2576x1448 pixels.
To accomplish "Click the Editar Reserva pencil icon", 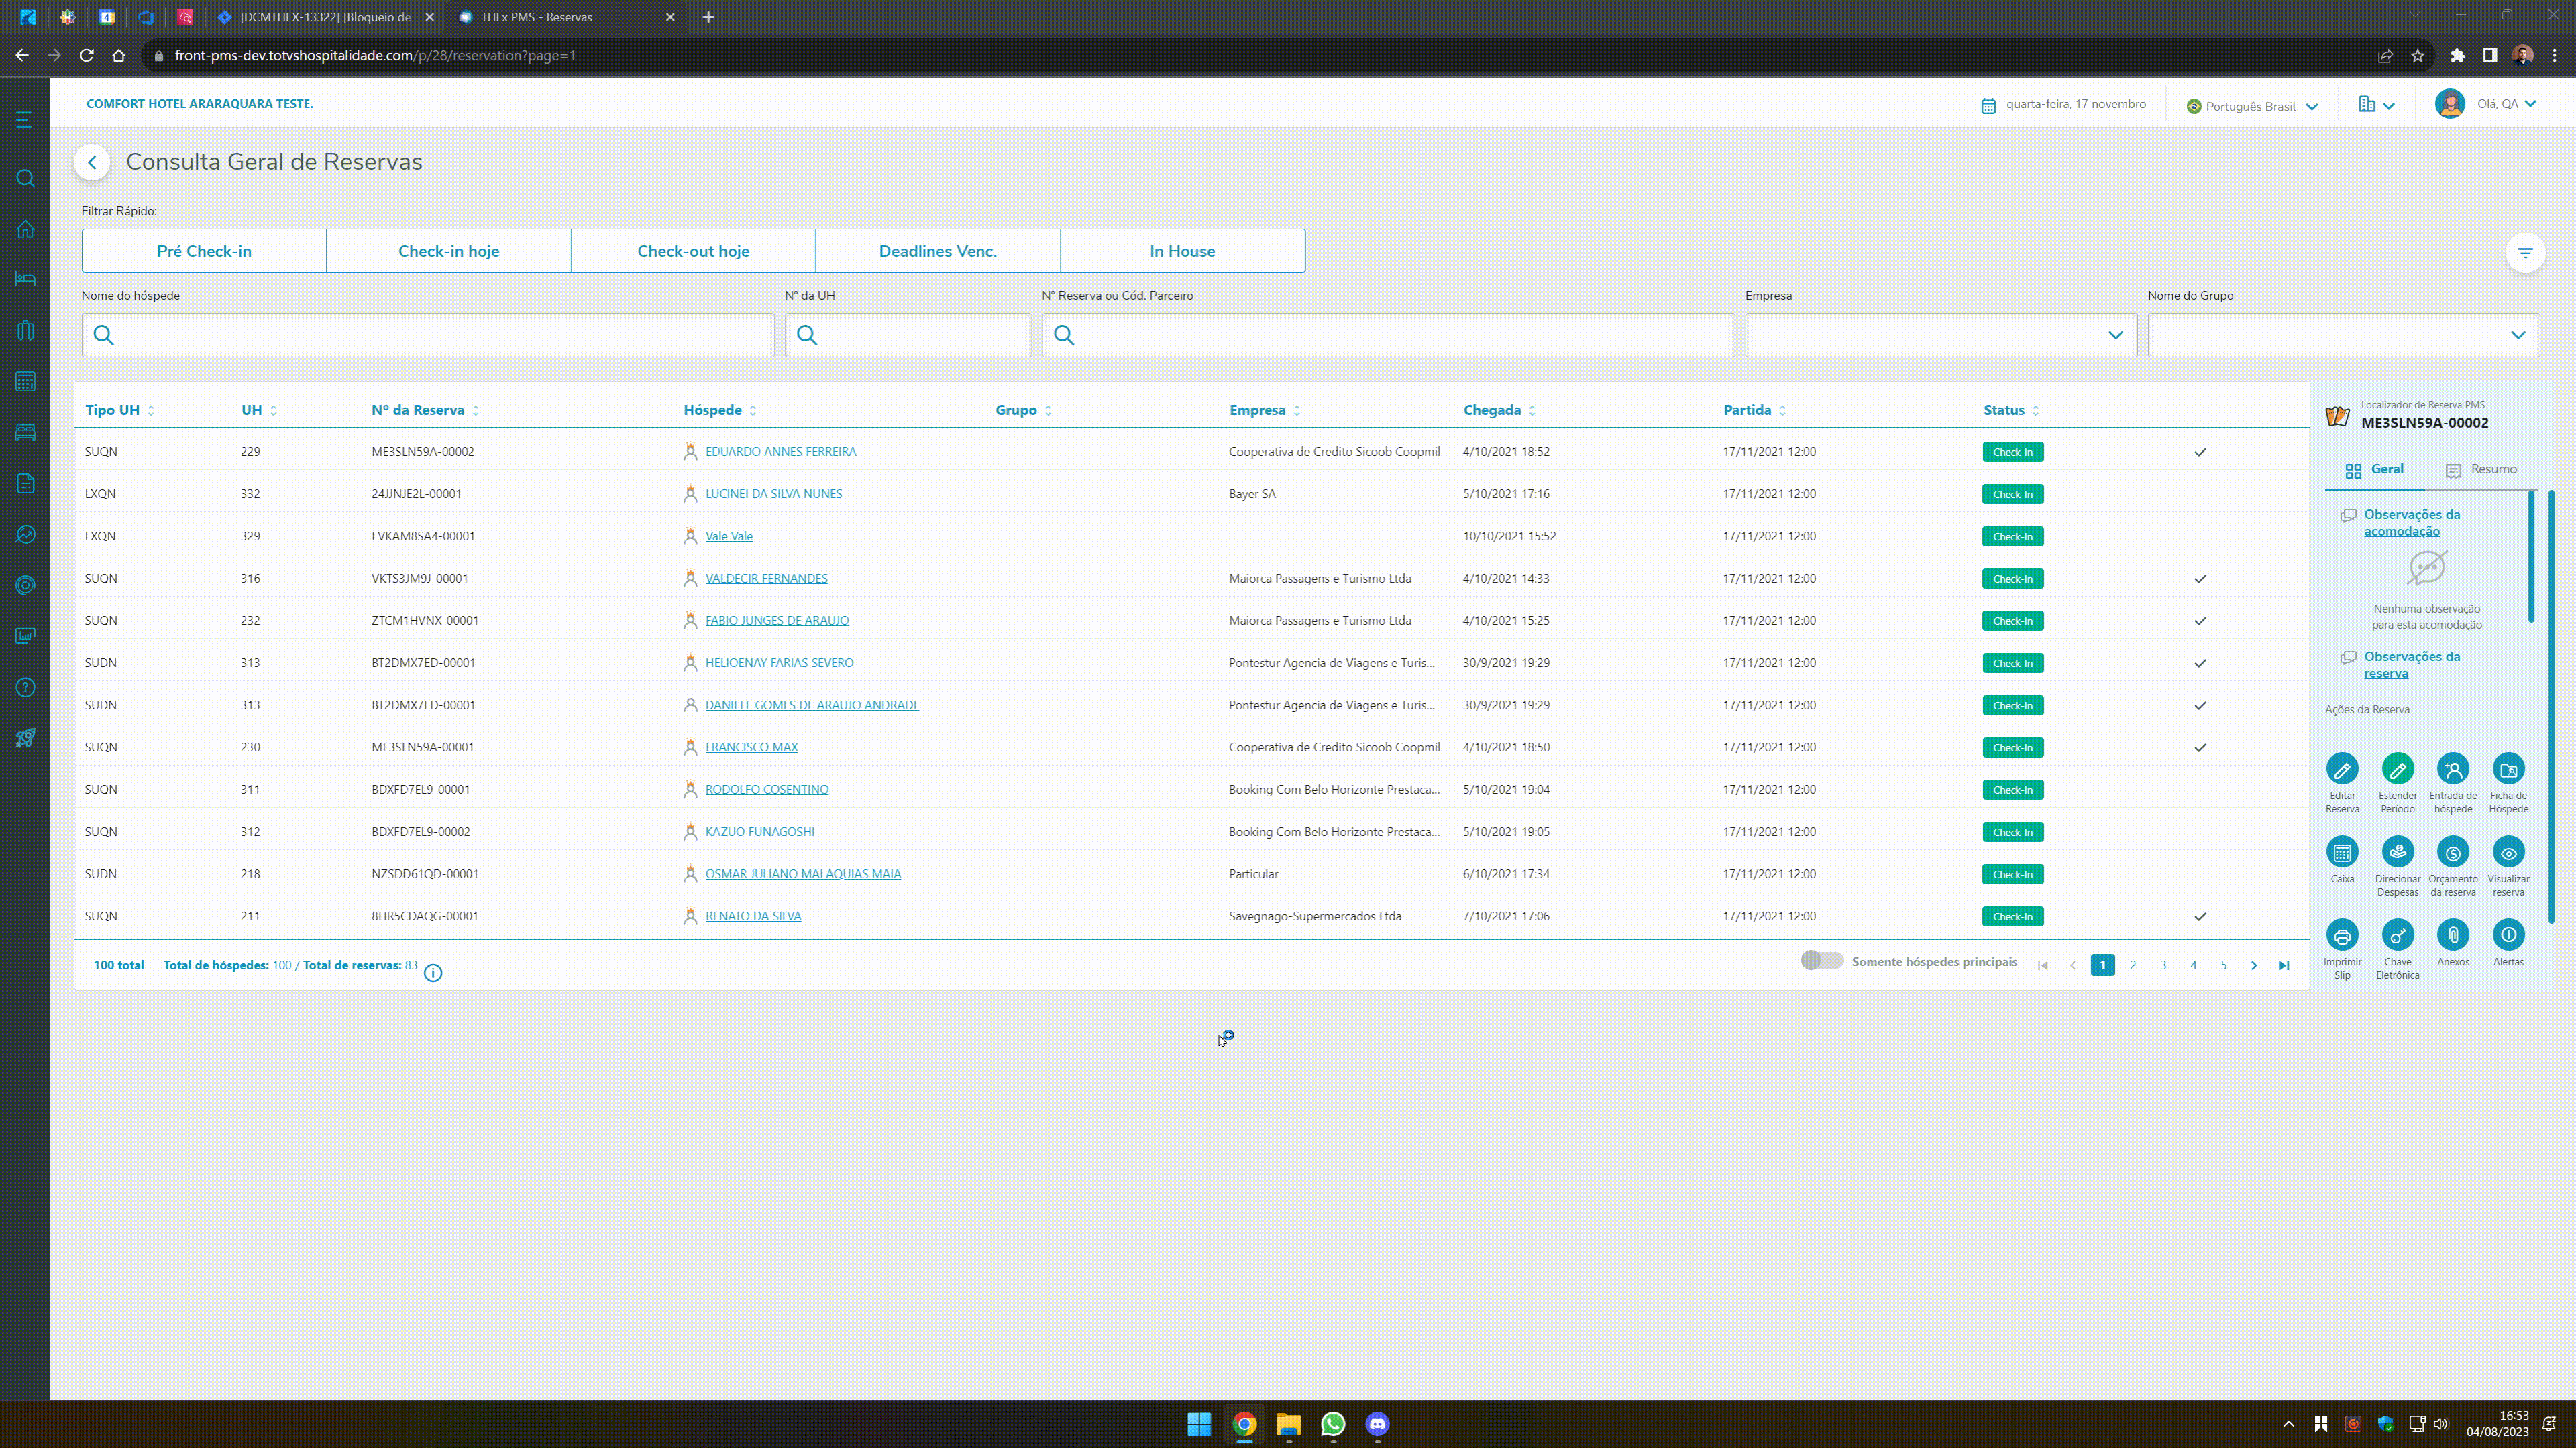I will point(2342,768).
